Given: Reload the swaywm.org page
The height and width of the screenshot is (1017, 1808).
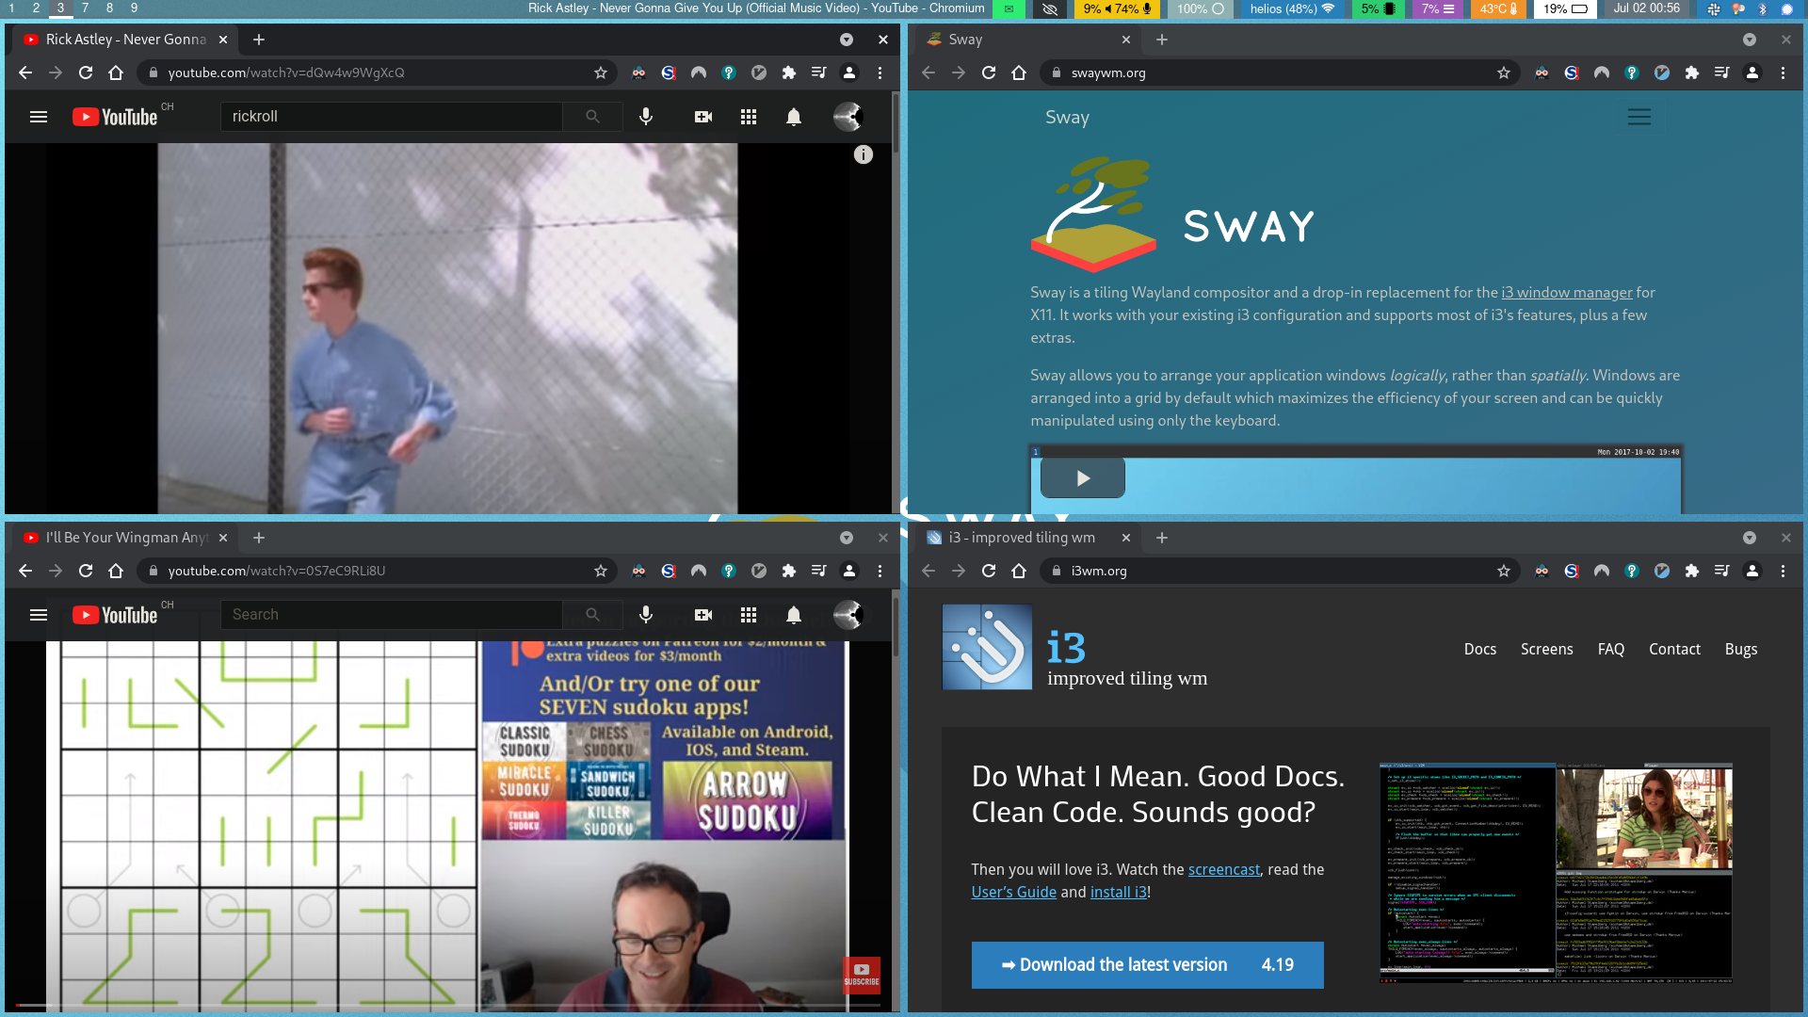Looking at the screenshot, I should point(989,73).
